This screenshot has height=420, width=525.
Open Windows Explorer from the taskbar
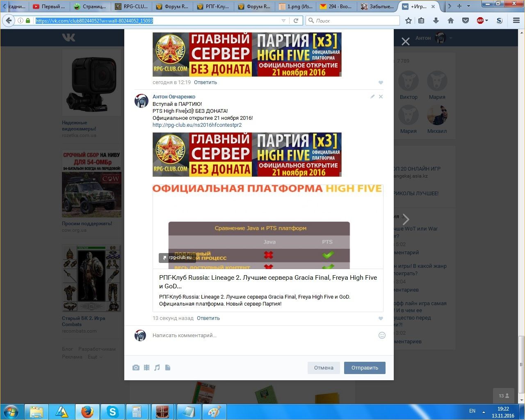tap(37, 411)
